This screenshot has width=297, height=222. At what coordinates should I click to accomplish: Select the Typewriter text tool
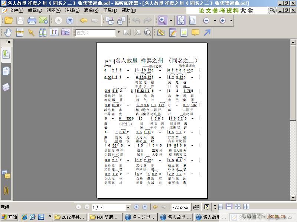(184, 33)
